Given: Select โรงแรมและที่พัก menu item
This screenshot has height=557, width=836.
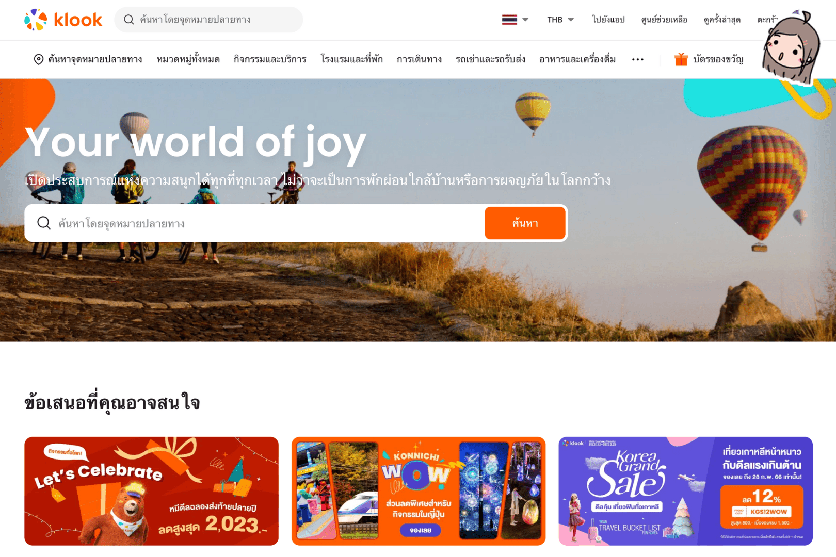Looking at the screenshot, I should pyautogui.click(x=351, y=59).
